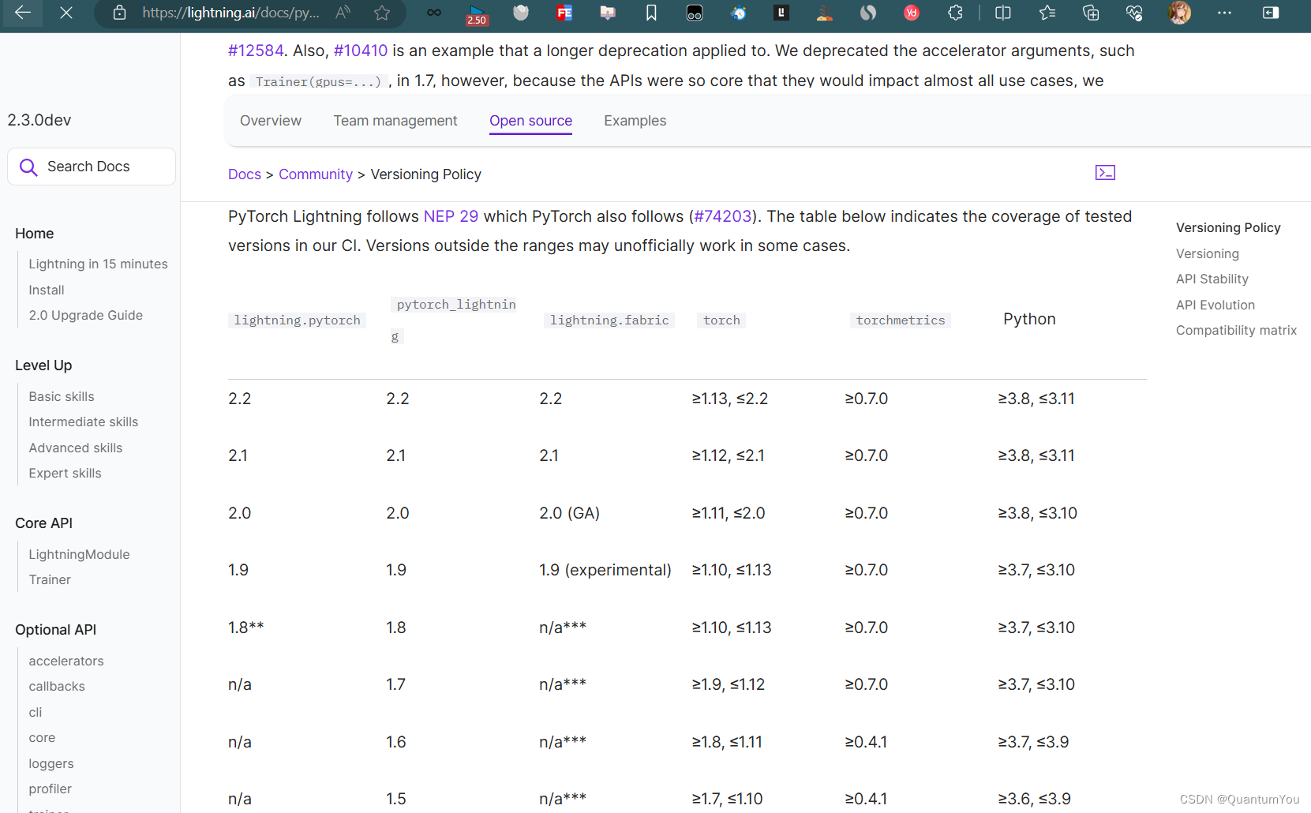
Task: Open loggers in Optional API
Action: [x=51, y=763]
